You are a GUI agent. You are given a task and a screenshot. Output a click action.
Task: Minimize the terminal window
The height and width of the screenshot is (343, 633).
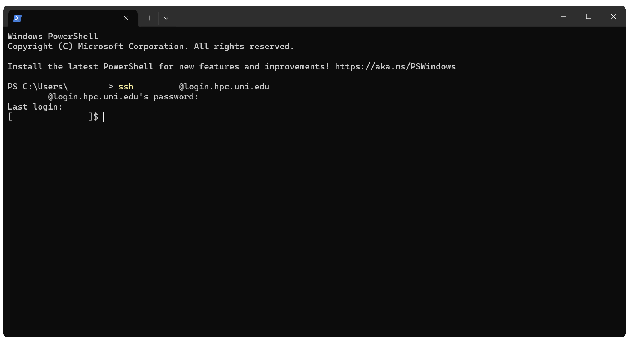point(564,17)
